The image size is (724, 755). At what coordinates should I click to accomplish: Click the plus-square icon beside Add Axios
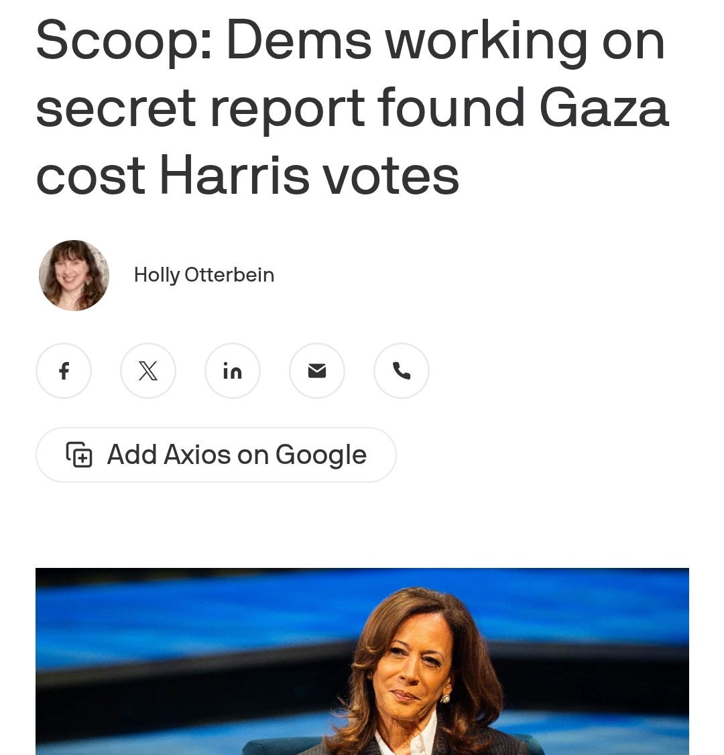[x=79, y=455]
